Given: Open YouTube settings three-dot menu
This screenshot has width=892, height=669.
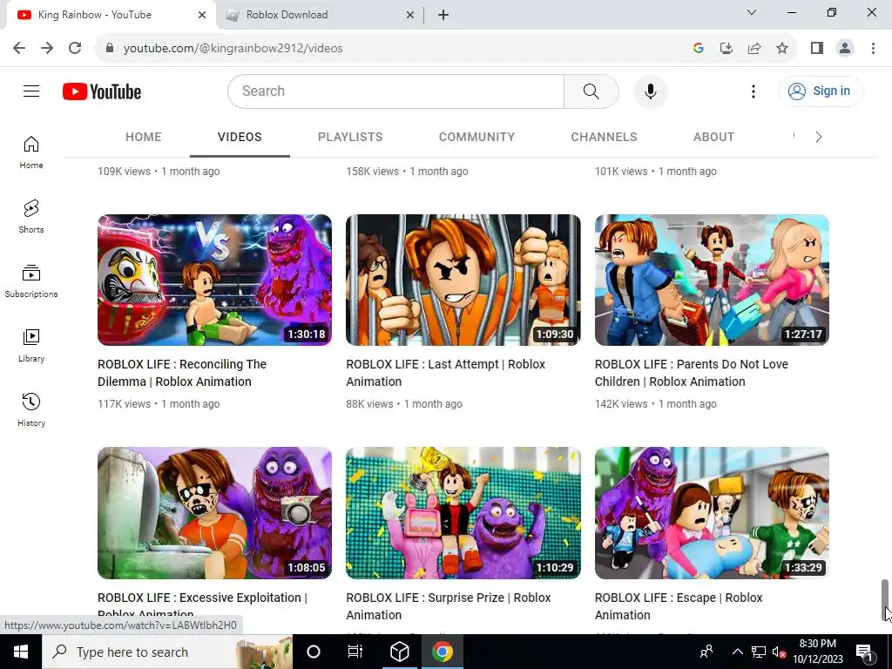Looking at the screenshot, I should click(753, 91).
